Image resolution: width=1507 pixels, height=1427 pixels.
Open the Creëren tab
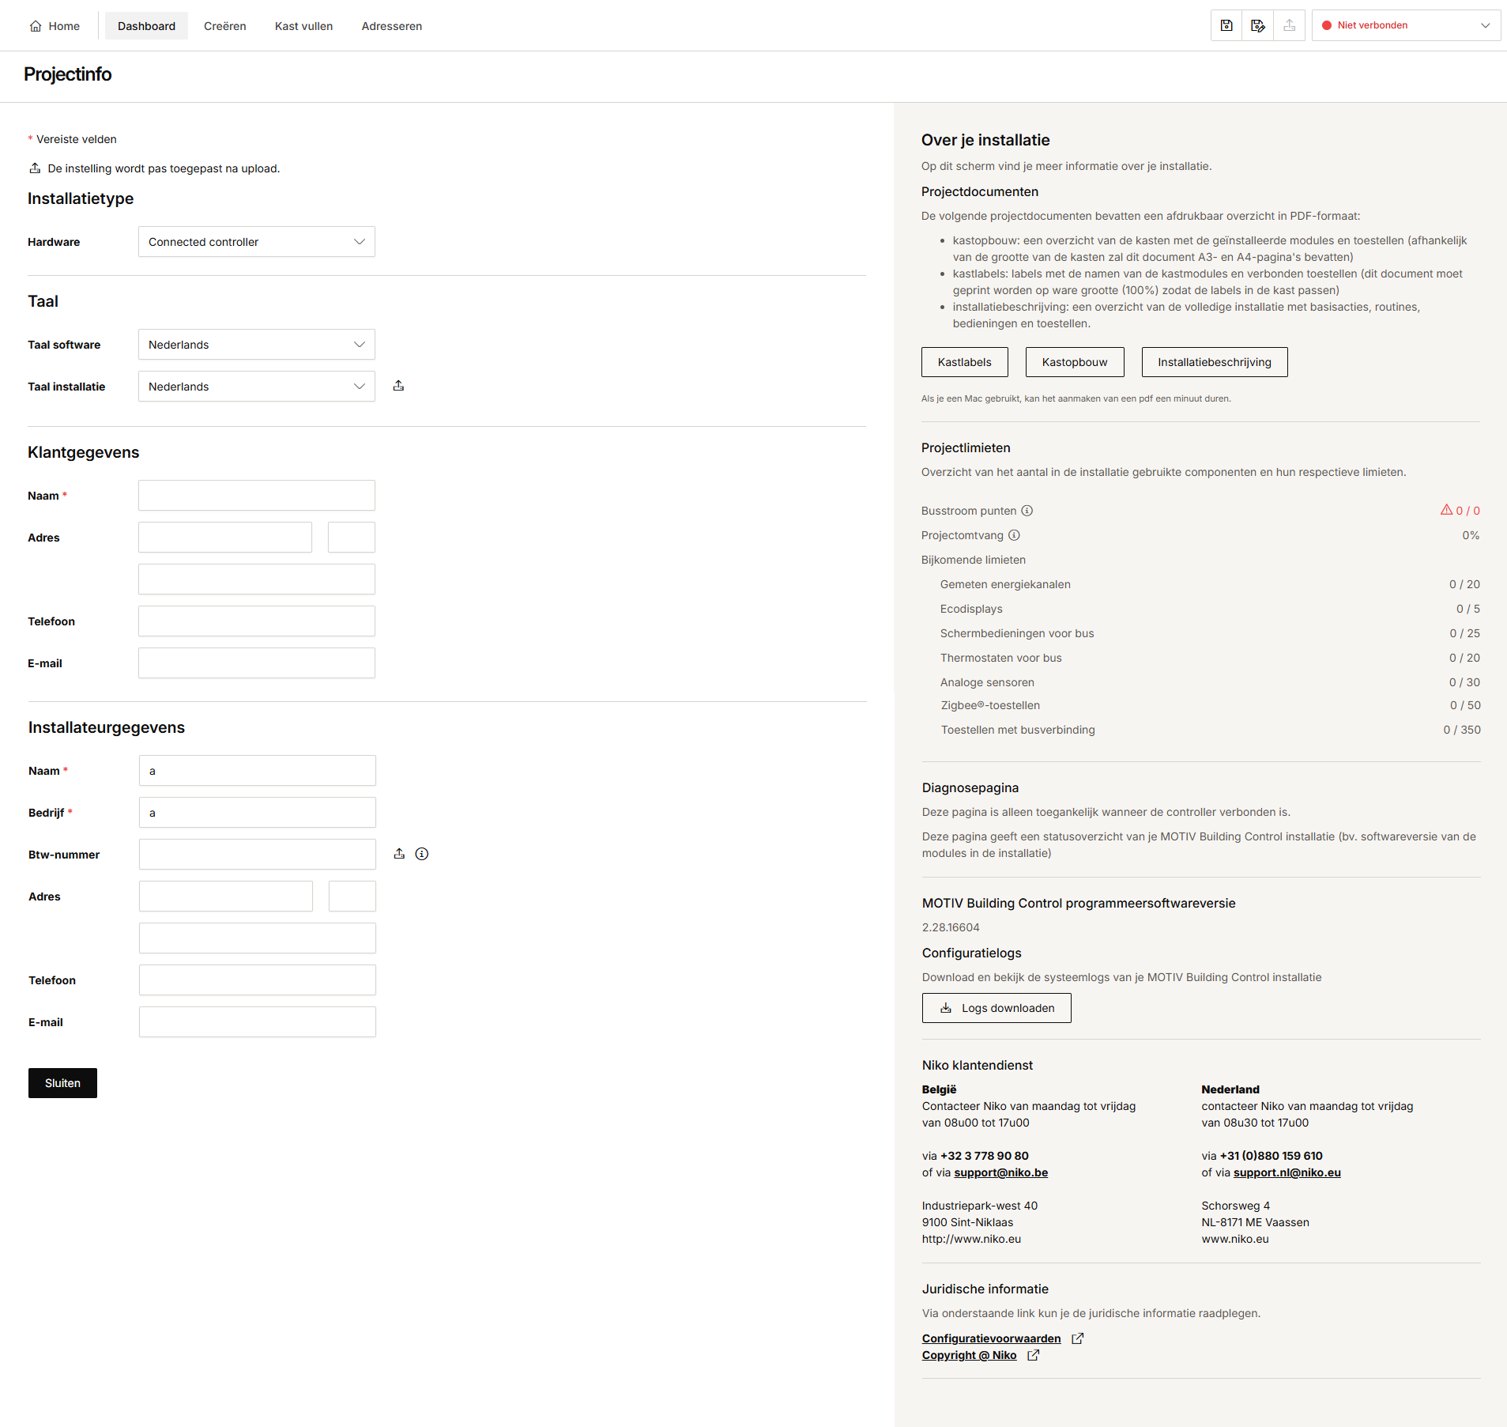click(225, 26)
